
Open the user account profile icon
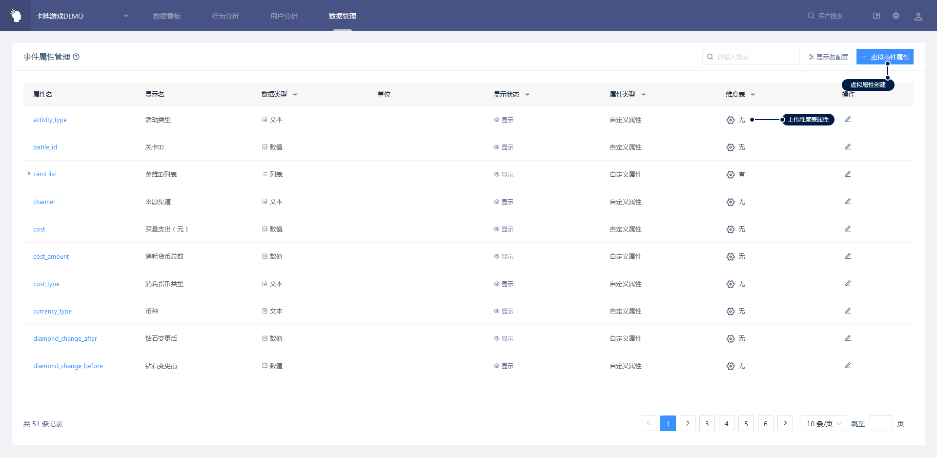point(918,16)
